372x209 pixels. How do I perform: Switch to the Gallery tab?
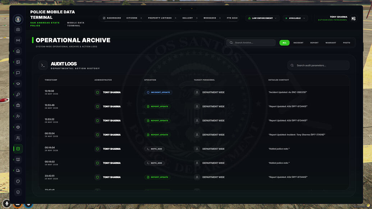coord(187,18)
